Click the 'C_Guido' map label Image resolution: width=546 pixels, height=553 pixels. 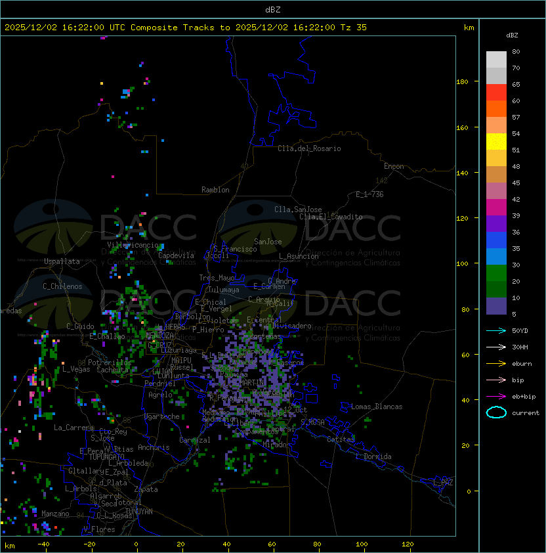pyautogui.click(x=80, y=326)
